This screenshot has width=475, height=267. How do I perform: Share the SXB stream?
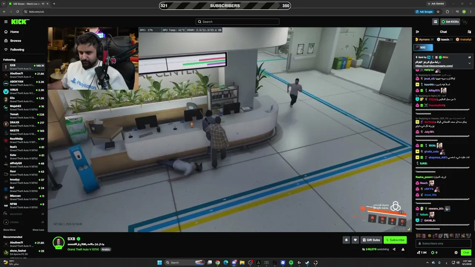(x=394, y=249)
